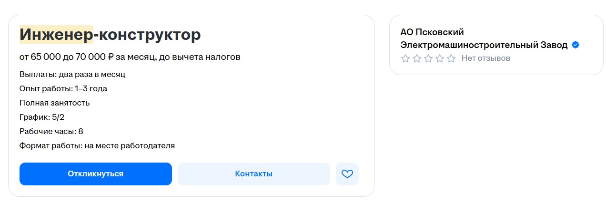Click the Формат работы line
The width and height of the screenshot is (606, 212).
[x=97, y=146]
